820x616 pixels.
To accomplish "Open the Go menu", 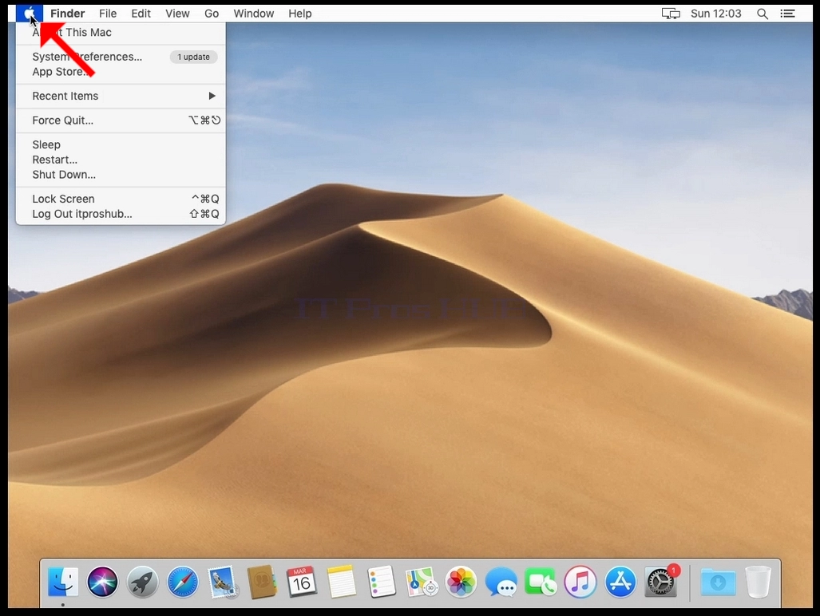I will (x=212, y=14).
